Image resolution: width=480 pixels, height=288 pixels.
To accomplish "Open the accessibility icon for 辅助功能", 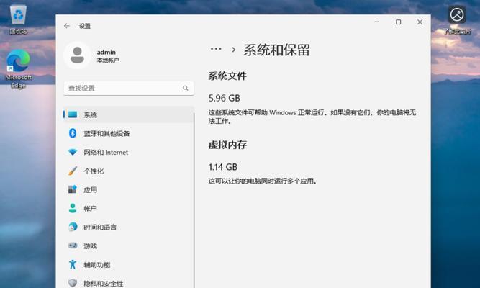I will (73, 264).
